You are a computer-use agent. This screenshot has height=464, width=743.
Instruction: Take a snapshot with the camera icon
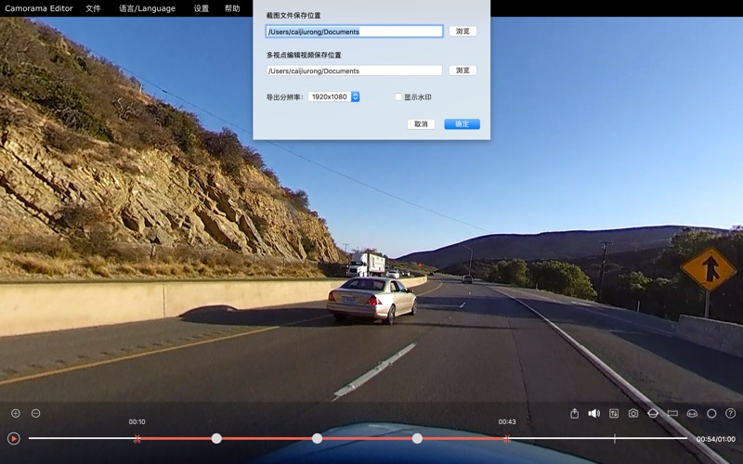(x=633, y=413)
